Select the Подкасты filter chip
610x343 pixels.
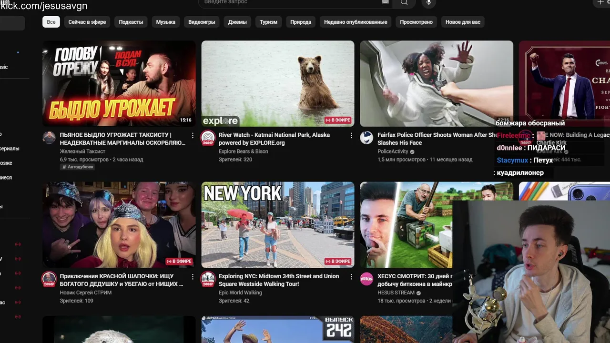click(131, 22)
